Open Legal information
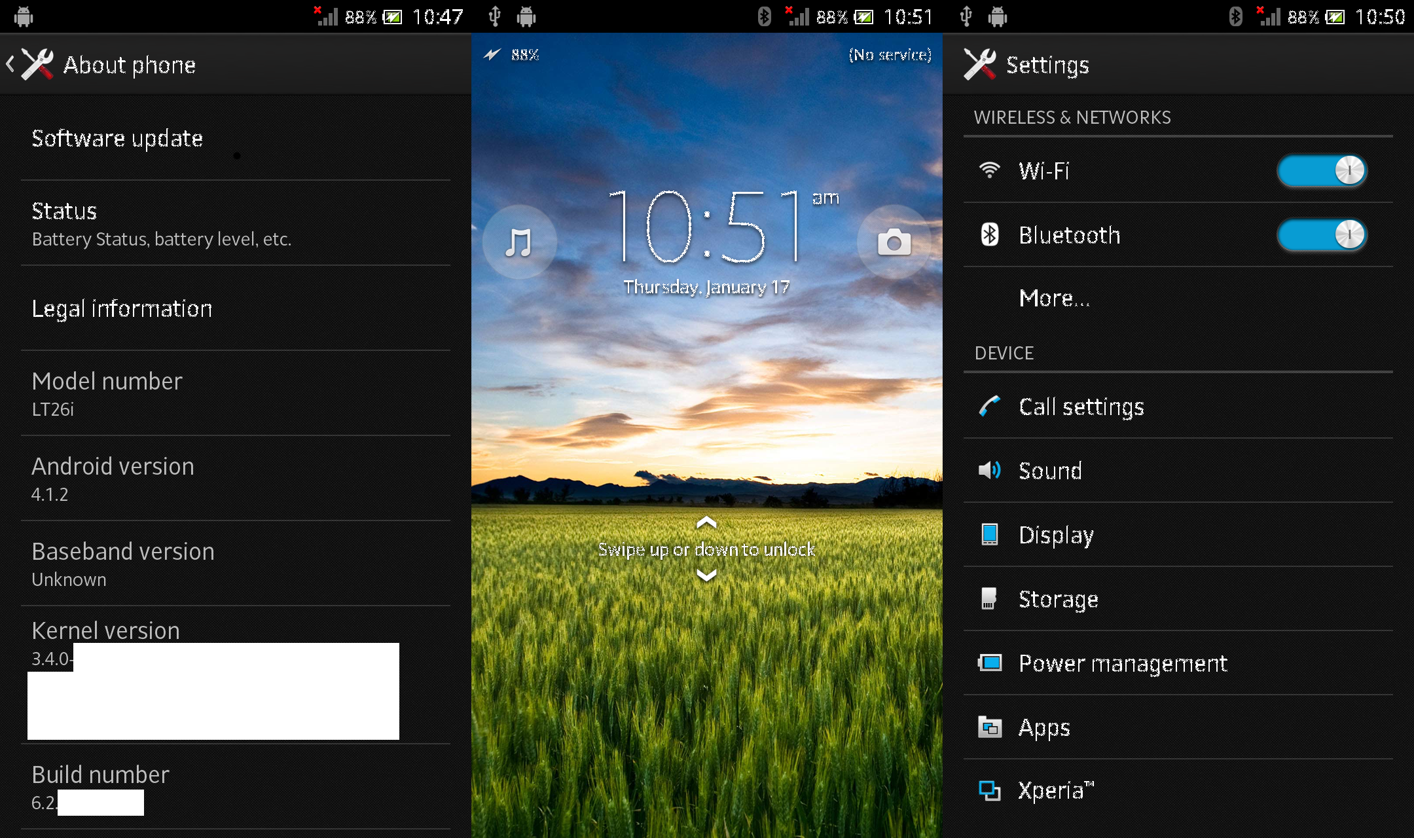 point(236,308)
